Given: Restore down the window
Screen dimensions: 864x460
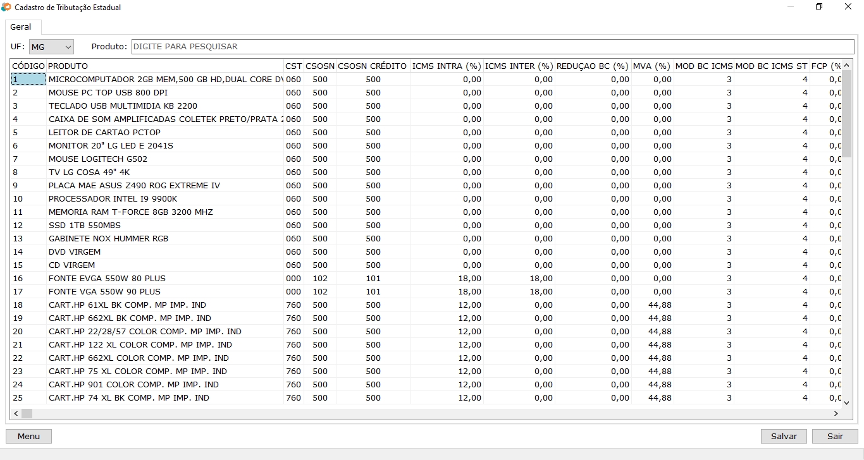Looking at the screenshot, I should pyautogui.click(x=819, y=7).
